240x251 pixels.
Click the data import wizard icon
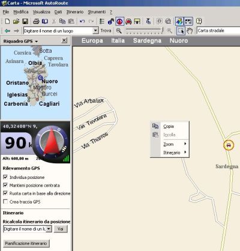(x=148, y=21)
